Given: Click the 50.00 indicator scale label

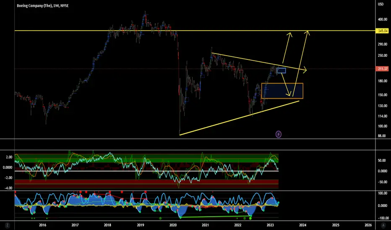Looking at the screenshot, I should 382,161.
